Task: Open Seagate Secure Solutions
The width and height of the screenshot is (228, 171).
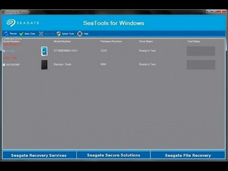Action: tap(114, 155)
